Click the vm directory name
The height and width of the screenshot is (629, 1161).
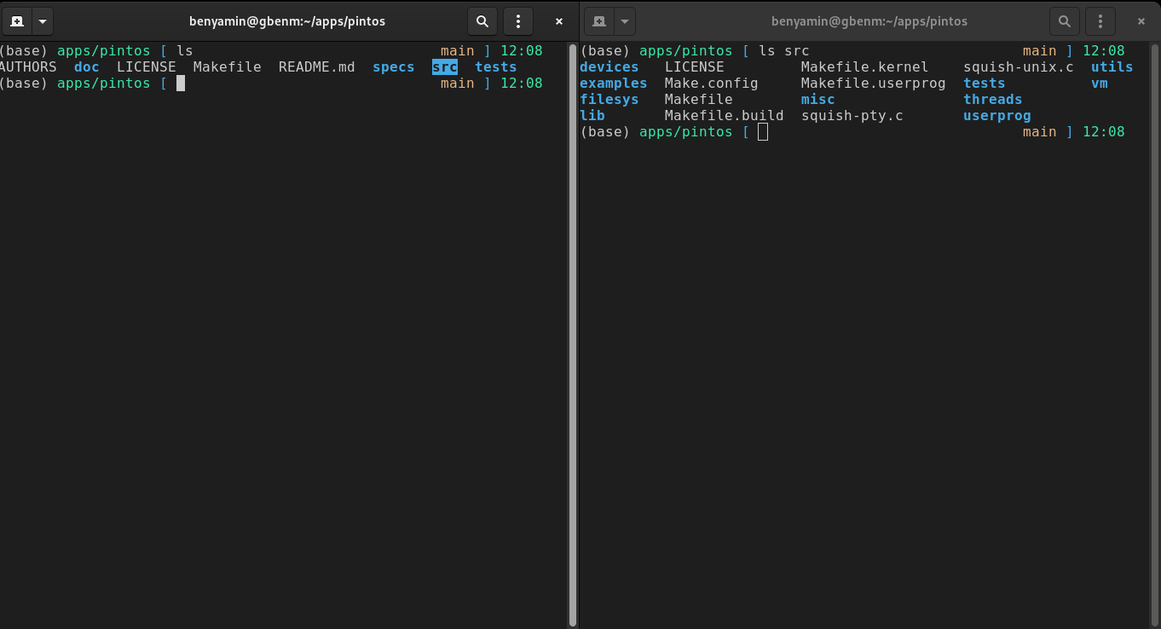tap(1100, 83)
